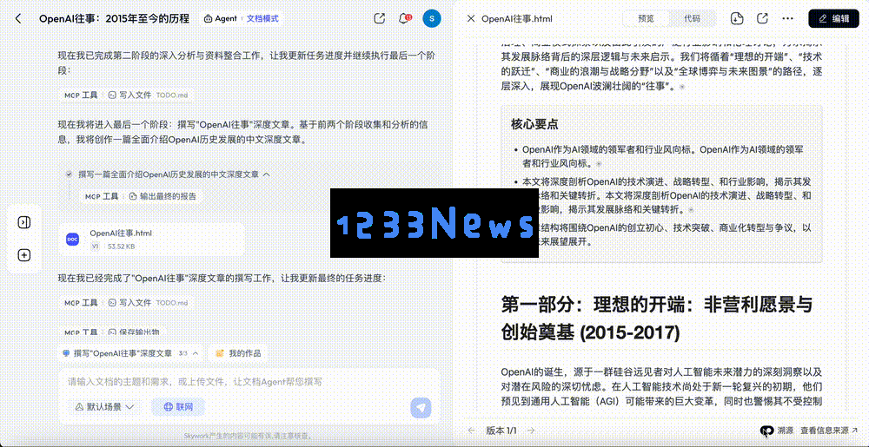Collapse the 撰写一篇全面介绍OpenAI历史发展 step chevron
The width and height of the screenshot is (869, 447).
[266, 174]
